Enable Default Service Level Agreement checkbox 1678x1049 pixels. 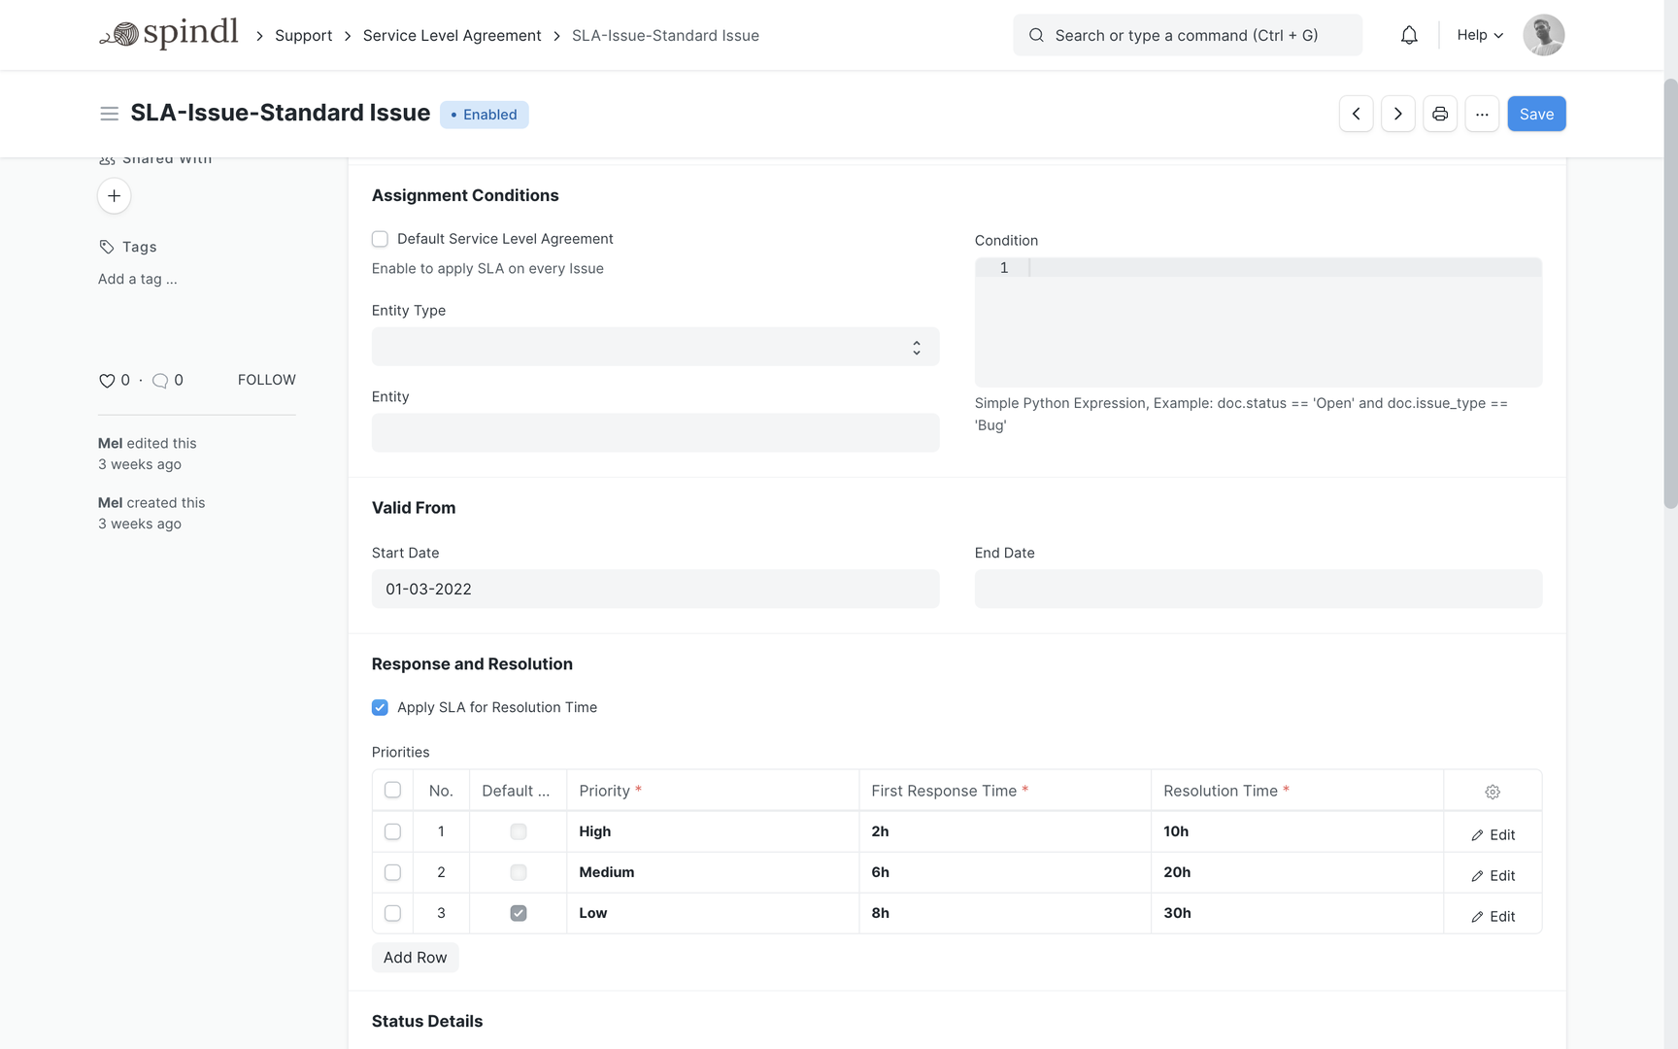click(x=380, y=239)
